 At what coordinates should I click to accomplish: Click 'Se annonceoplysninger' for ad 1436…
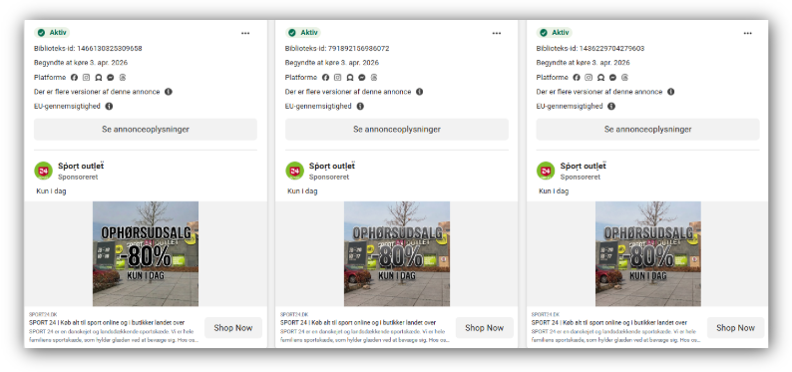pos(647,130)
